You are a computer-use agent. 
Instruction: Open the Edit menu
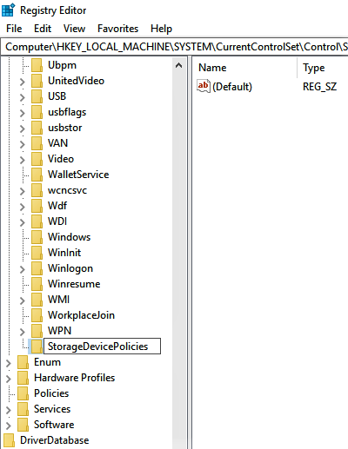tap(43, 29)
